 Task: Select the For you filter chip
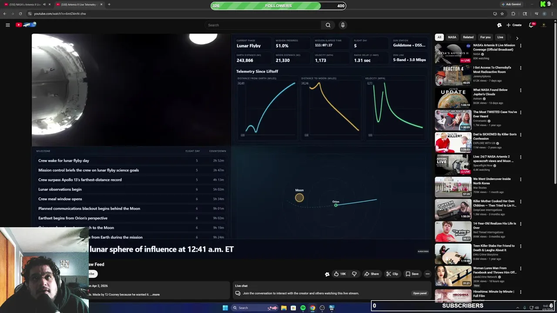click(x=485, y=37)
